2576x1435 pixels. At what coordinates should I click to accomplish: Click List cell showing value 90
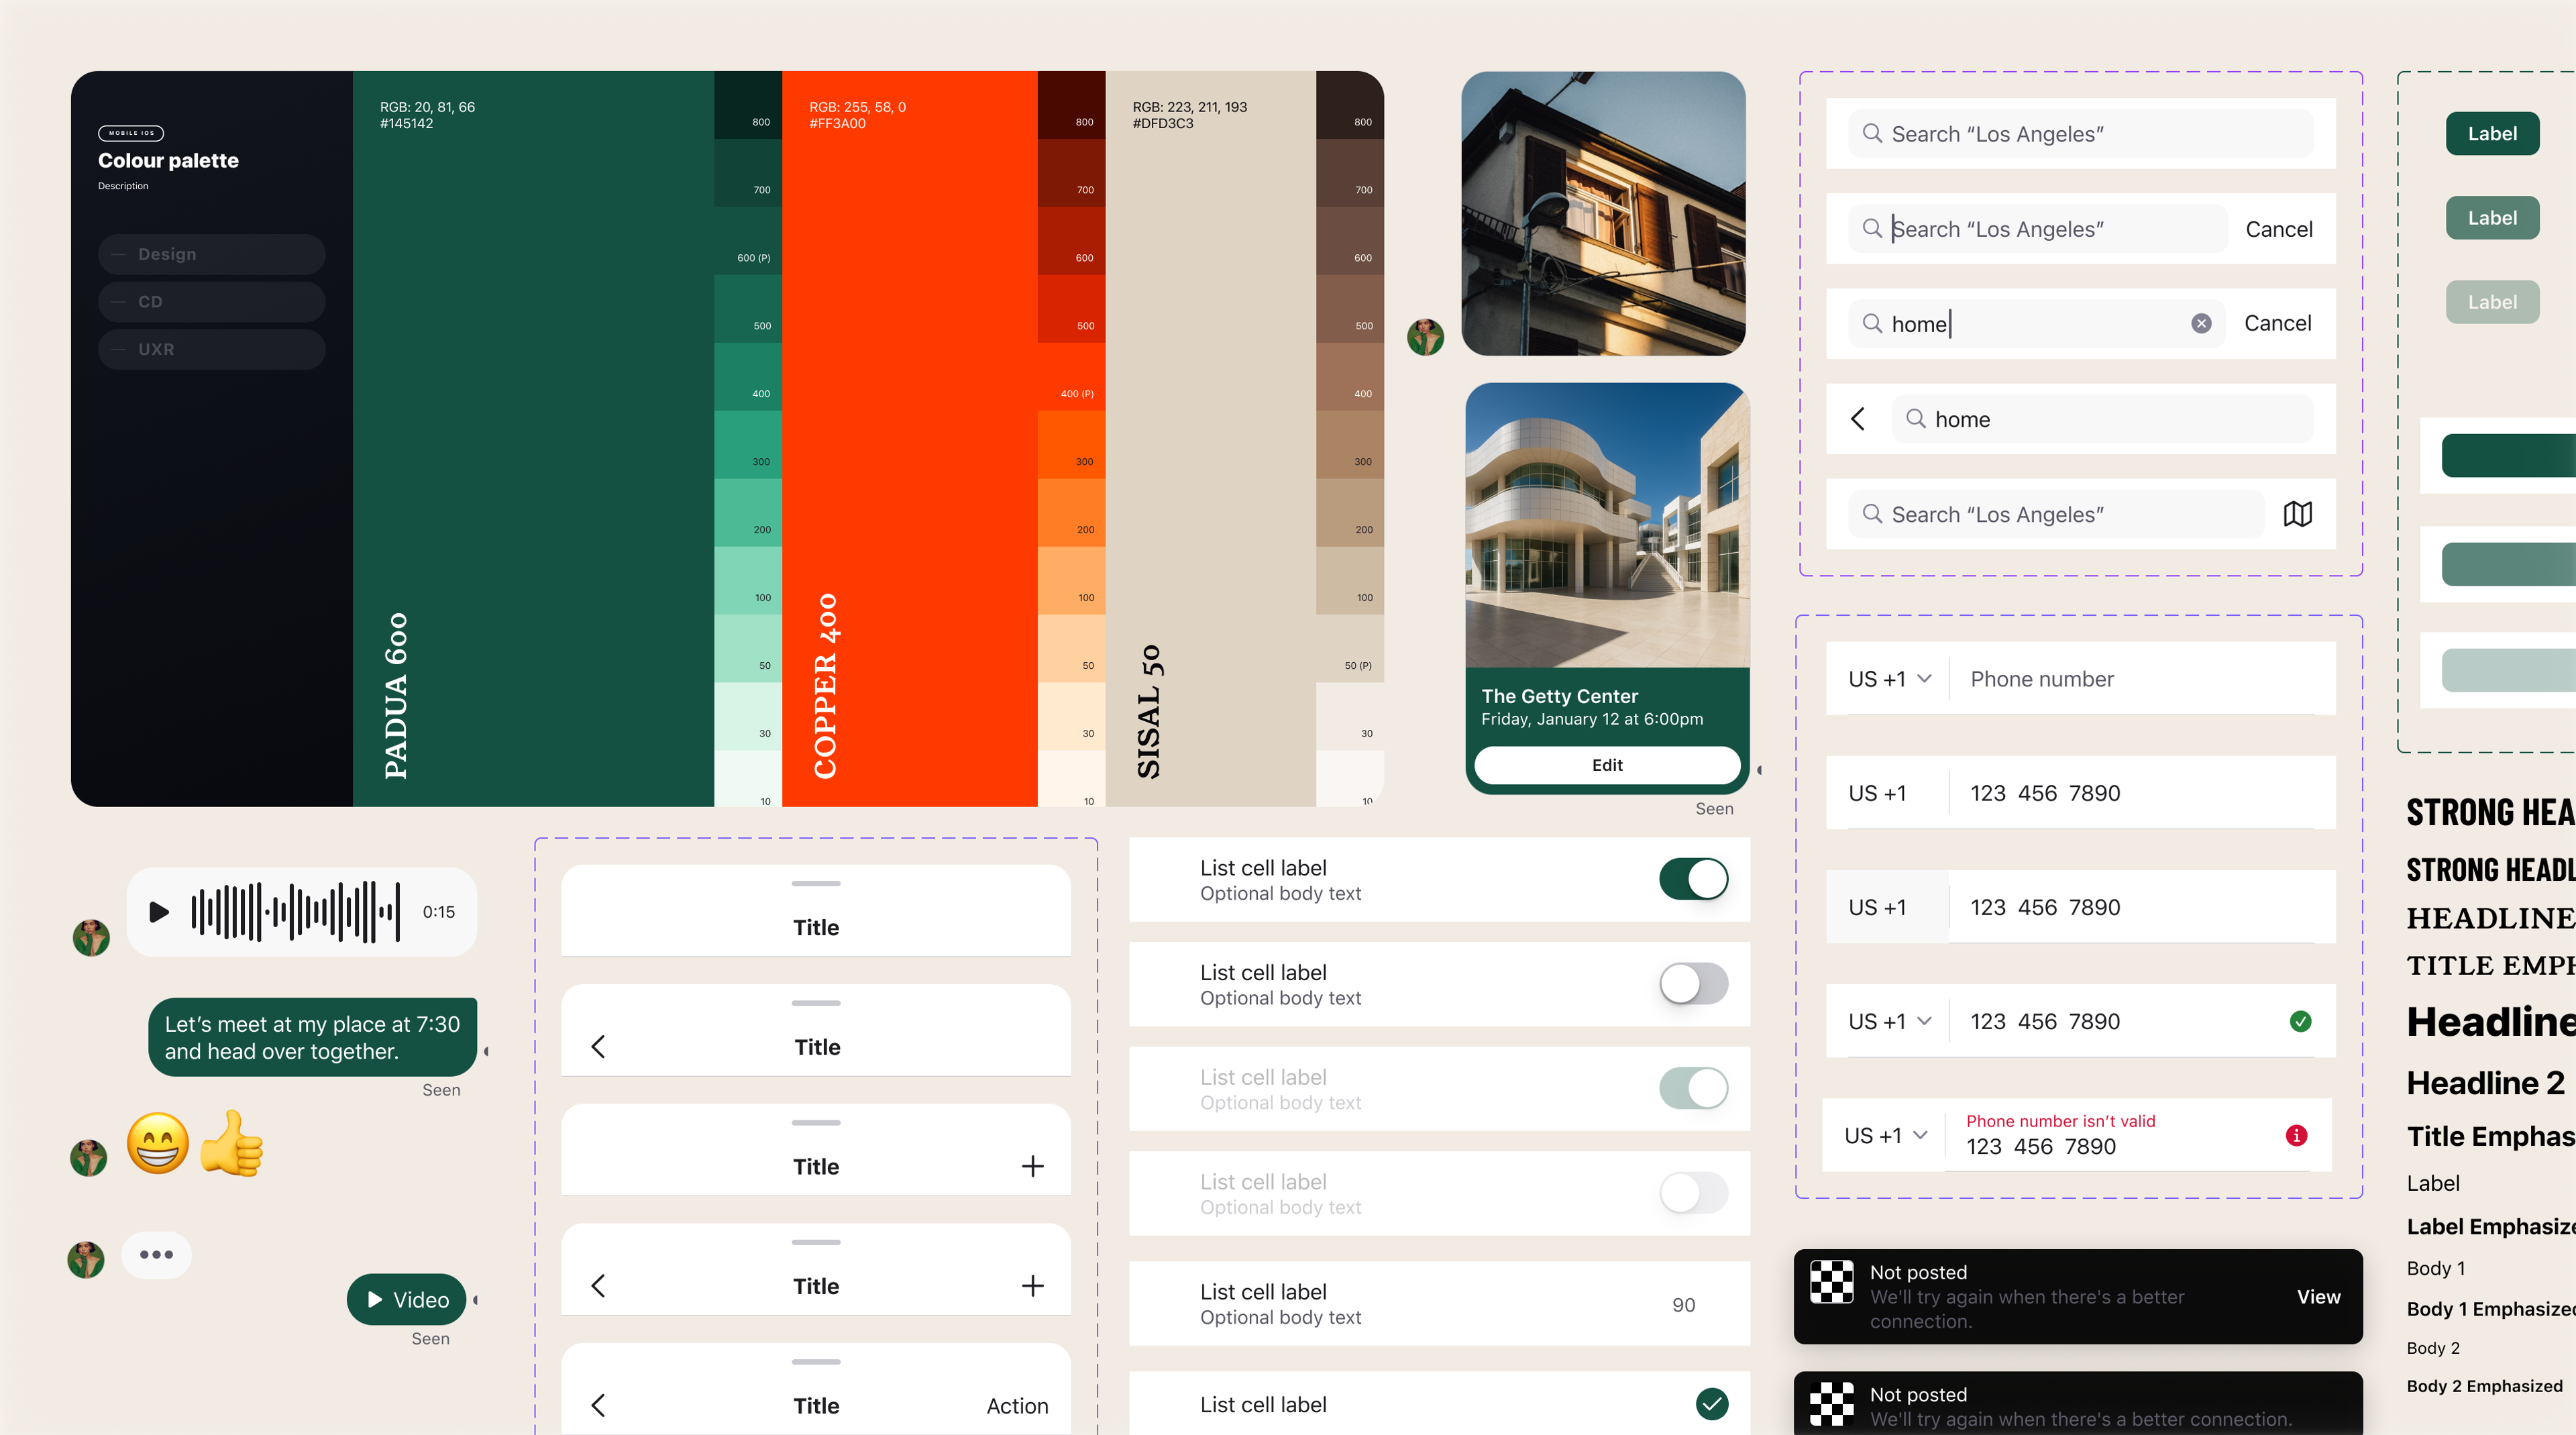1439,1304
